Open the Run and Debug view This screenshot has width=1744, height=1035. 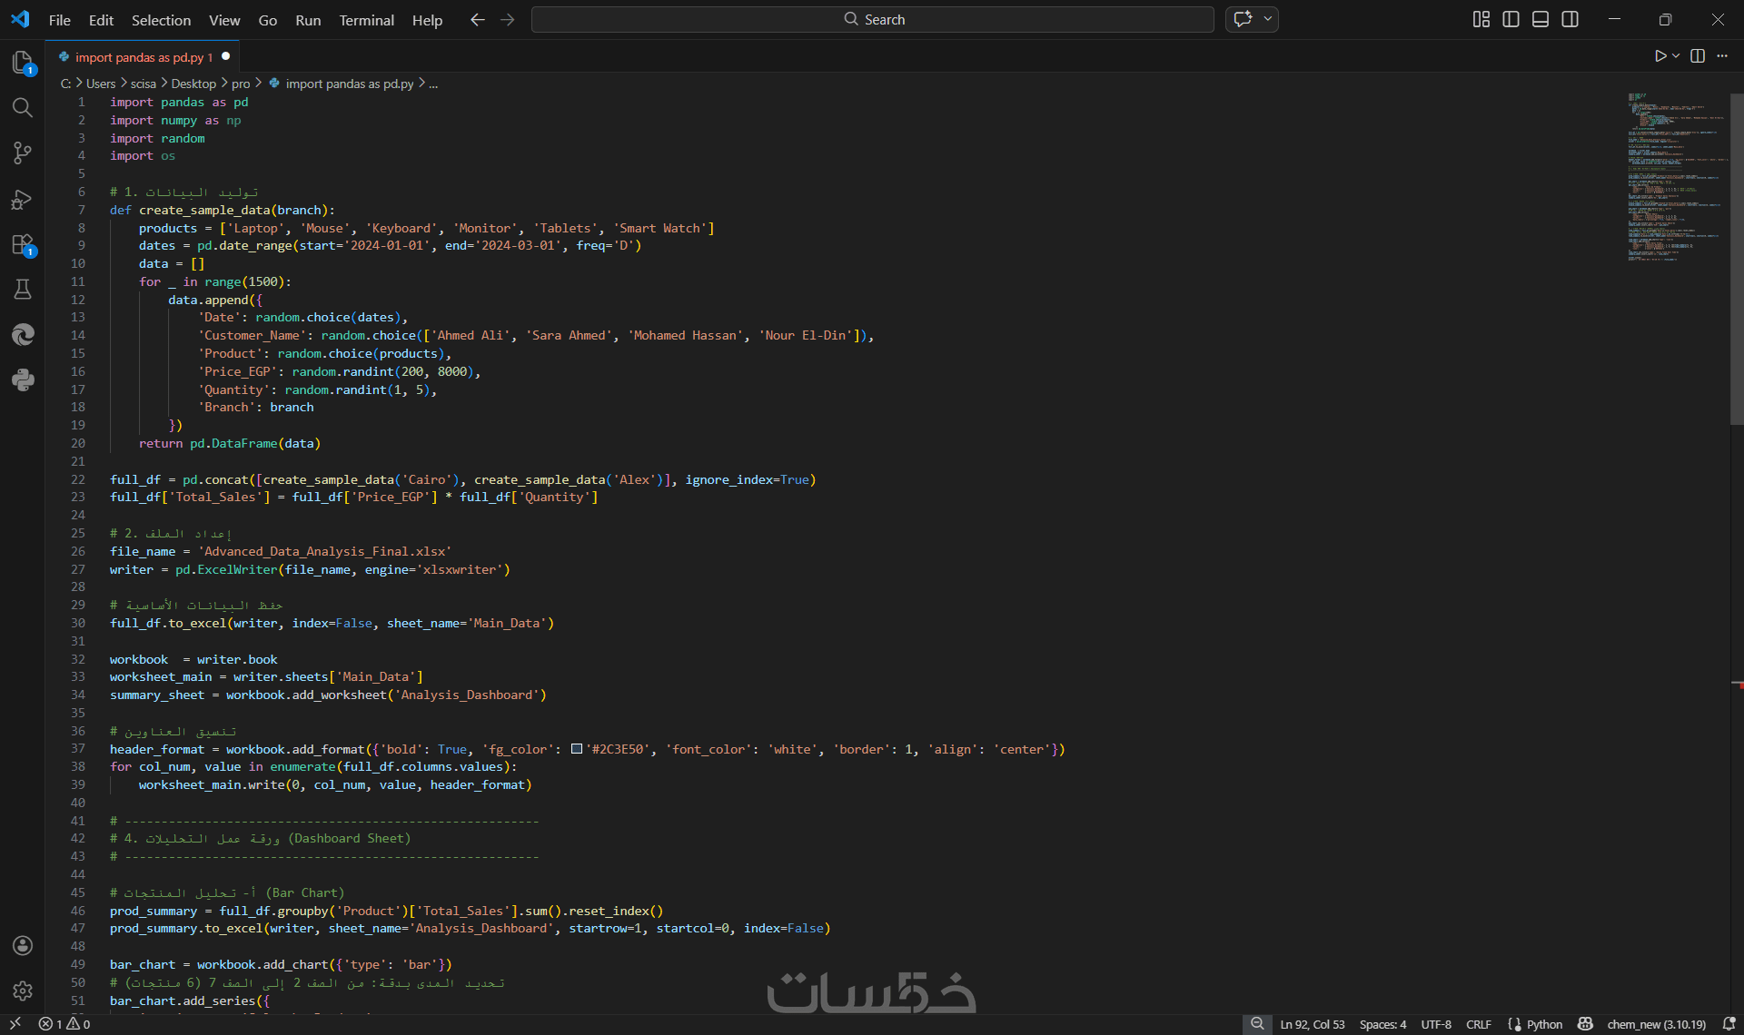(x=23, y=199)
